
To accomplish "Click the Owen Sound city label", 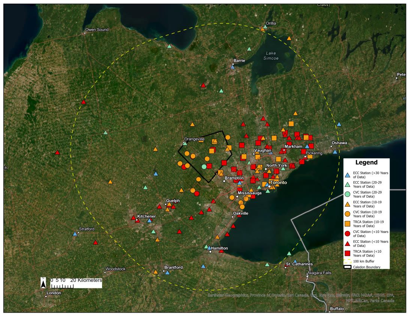I will 97,30.
